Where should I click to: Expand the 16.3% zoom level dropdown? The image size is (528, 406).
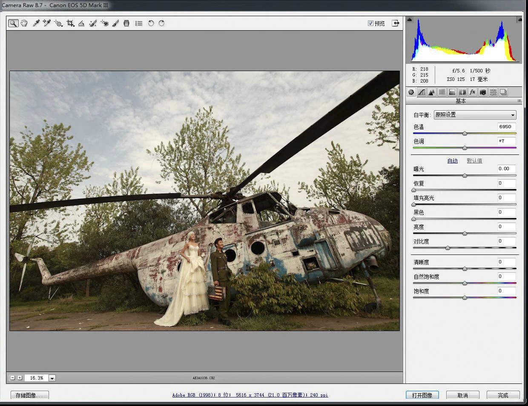(52, 378)
